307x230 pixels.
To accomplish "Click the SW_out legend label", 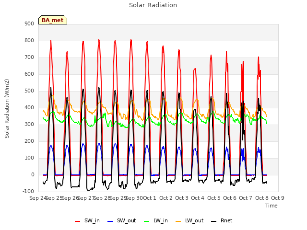I will point(126,220).
